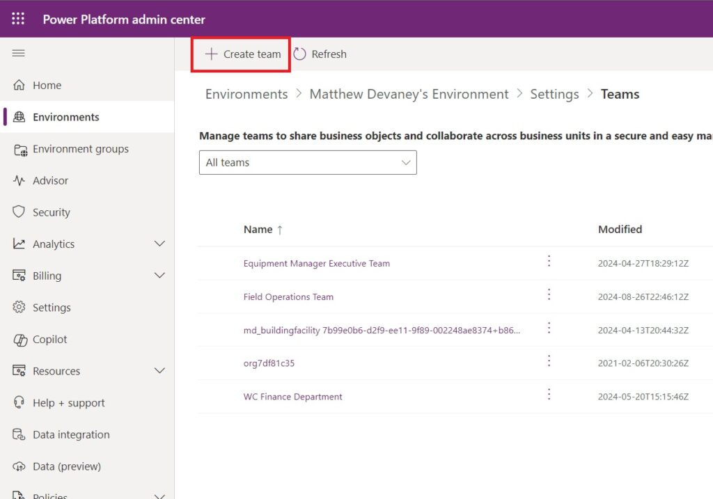Image resolution: width=713 pixels, height=499 pixels.
Task: Open Equipment Manager Executive Team link
Action: click(x=317, y=264)
